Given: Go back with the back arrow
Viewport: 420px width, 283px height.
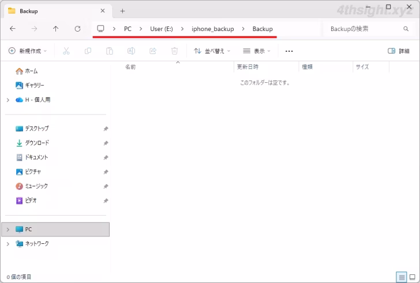Looking at the screenshot, I should tap(13, 29).
